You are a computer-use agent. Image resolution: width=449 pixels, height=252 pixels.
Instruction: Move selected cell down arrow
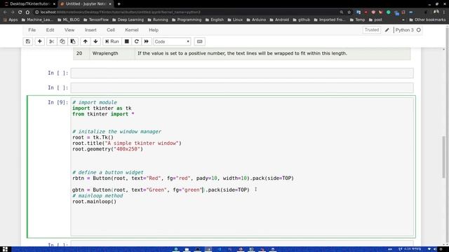(95, 41)
